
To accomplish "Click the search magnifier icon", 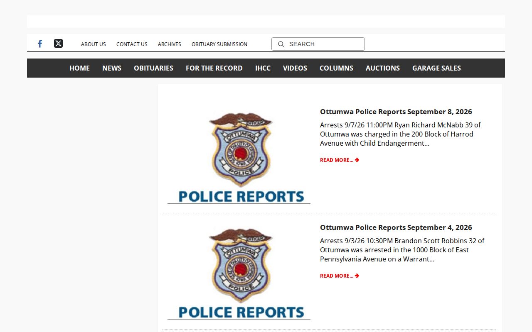I will tap(281, 44).
